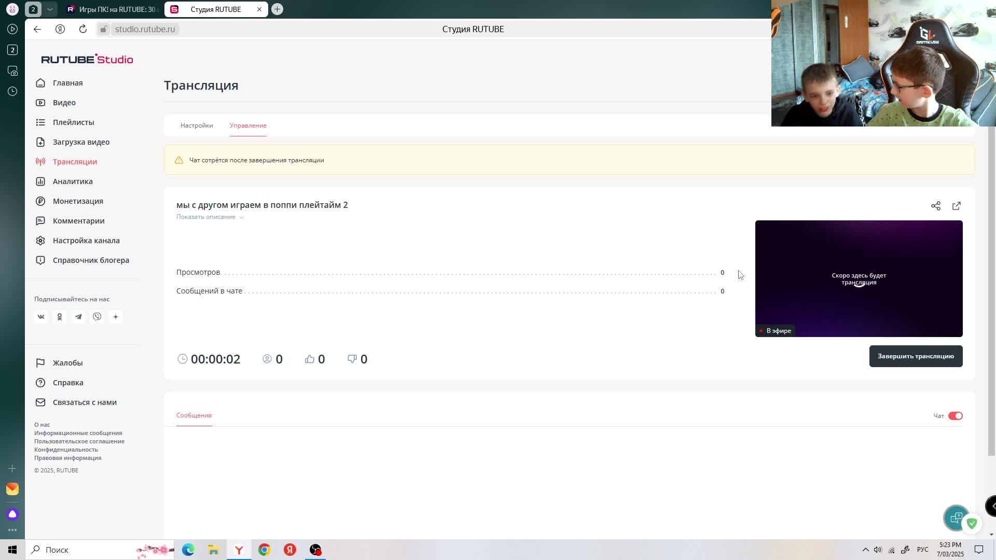Click the support chat widget icon
This screenshot has height=560, width=996.
click(956, 517)
